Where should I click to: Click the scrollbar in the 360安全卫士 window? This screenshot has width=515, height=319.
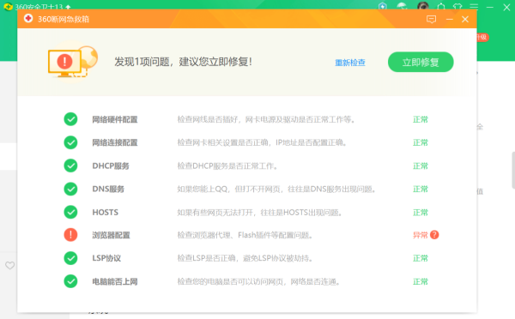(513, 170)
